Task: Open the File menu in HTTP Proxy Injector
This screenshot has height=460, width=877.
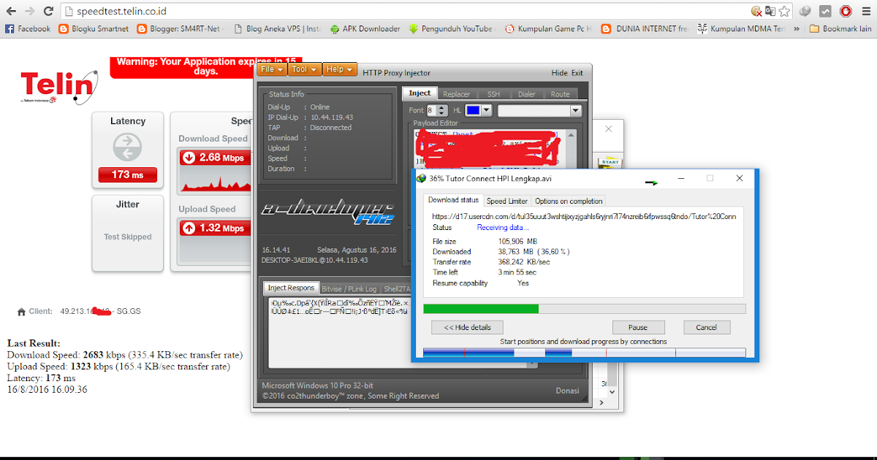Action: point(271,69)
